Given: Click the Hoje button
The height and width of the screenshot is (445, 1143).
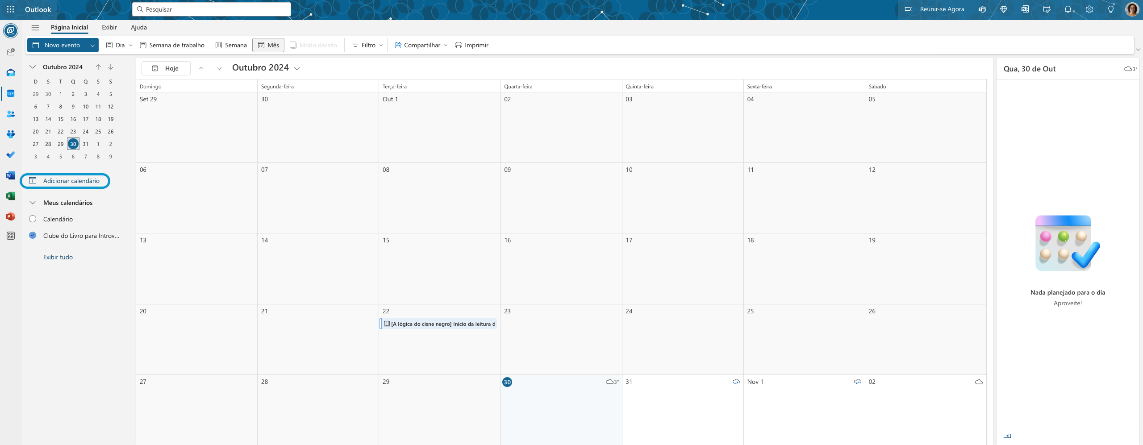Looking at the screenshot, I should [x=165, y=68].
